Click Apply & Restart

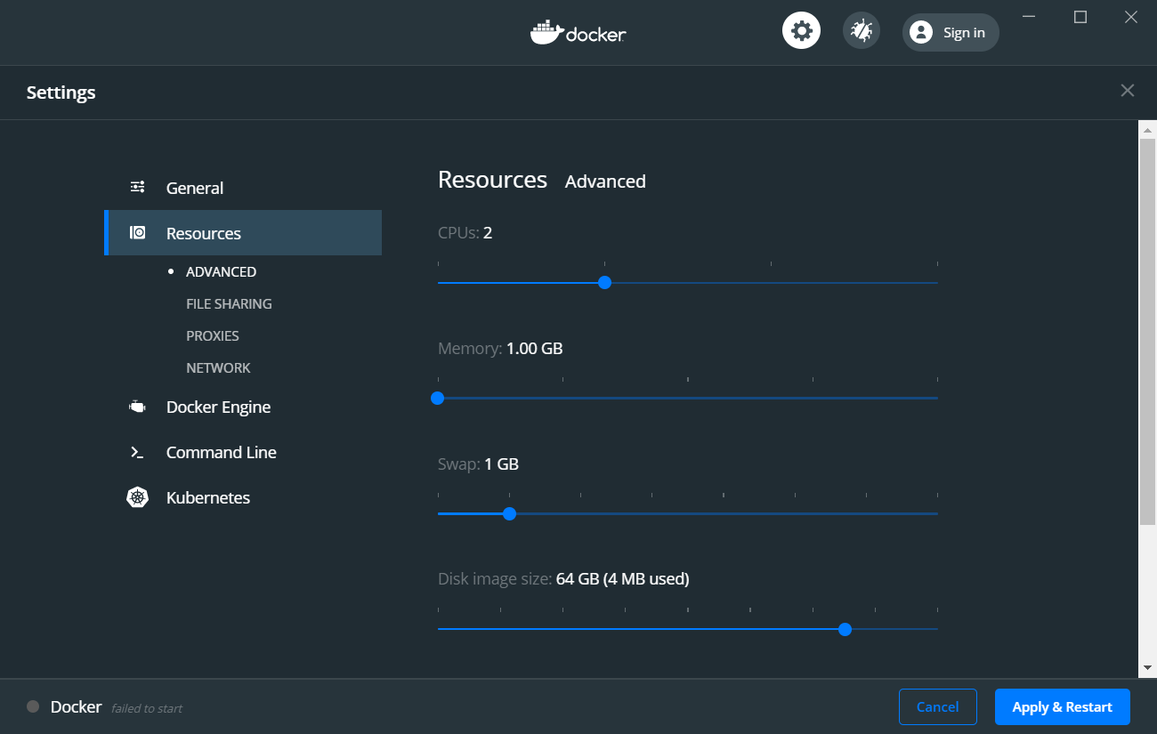[1063, 706]
